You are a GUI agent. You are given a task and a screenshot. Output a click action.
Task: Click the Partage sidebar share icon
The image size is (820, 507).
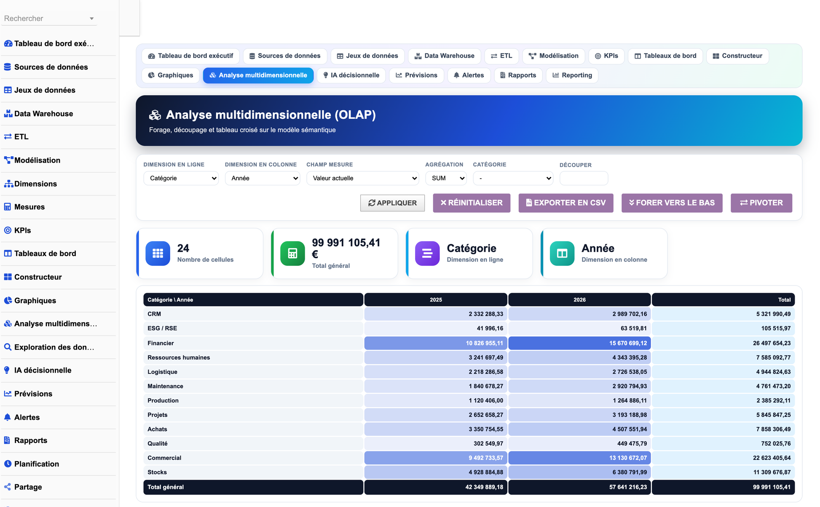[x=7, y=487]
